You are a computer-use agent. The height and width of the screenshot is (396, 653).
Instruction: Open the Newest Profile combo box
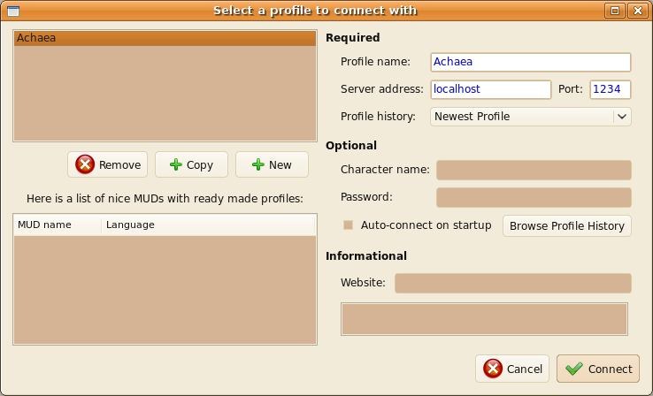click(x=531, y=117)
